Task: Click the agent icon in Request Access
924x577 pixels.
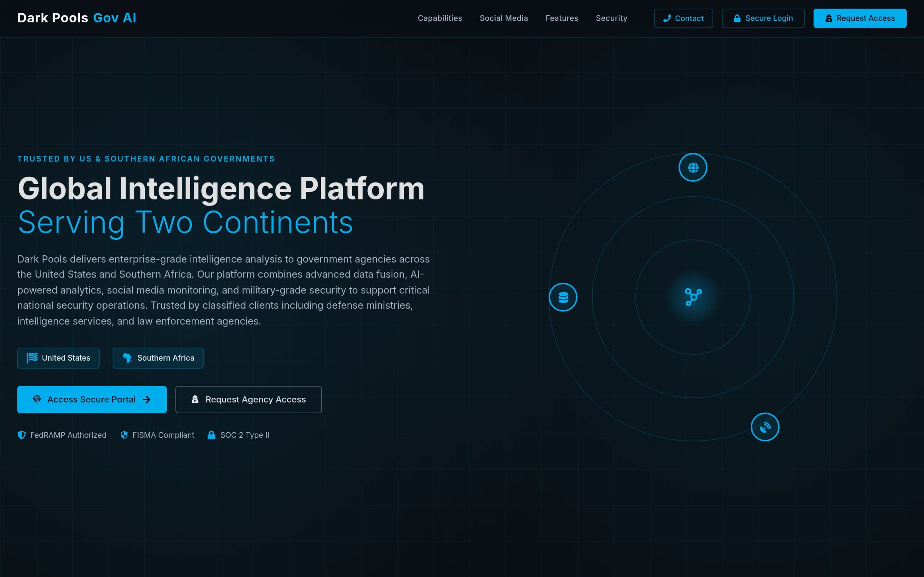Action: tap(829, 18)
